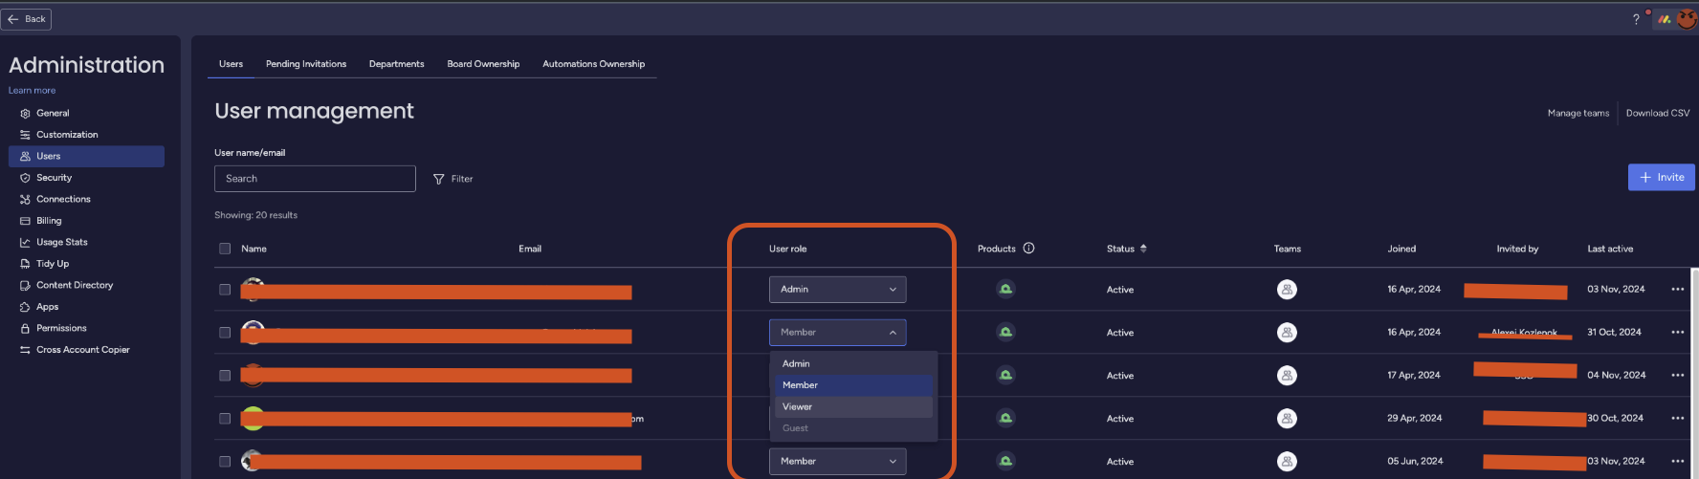Open the profile avatar in top bar

1687,19
